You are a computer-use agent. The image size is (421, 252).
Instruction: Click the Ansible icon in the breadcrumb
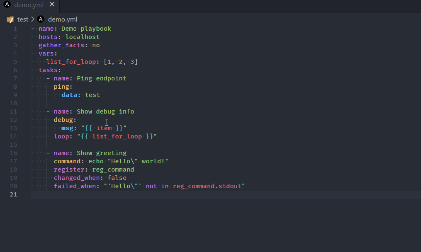pos(41,19)
